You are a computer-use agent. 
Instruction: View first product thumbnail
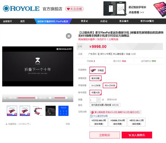[x=12, y=111]
